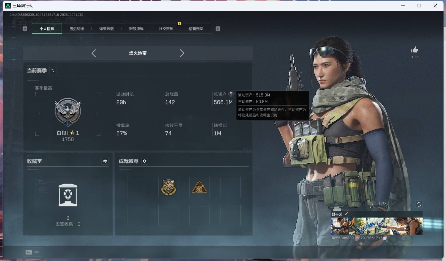Open the total assets question mark help
This screenshot has width=446, height=261.
click(x=231, y=94)
